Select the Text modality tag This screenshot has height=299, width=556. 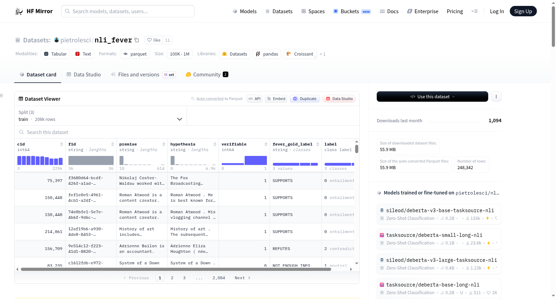[x=83, y=54]
